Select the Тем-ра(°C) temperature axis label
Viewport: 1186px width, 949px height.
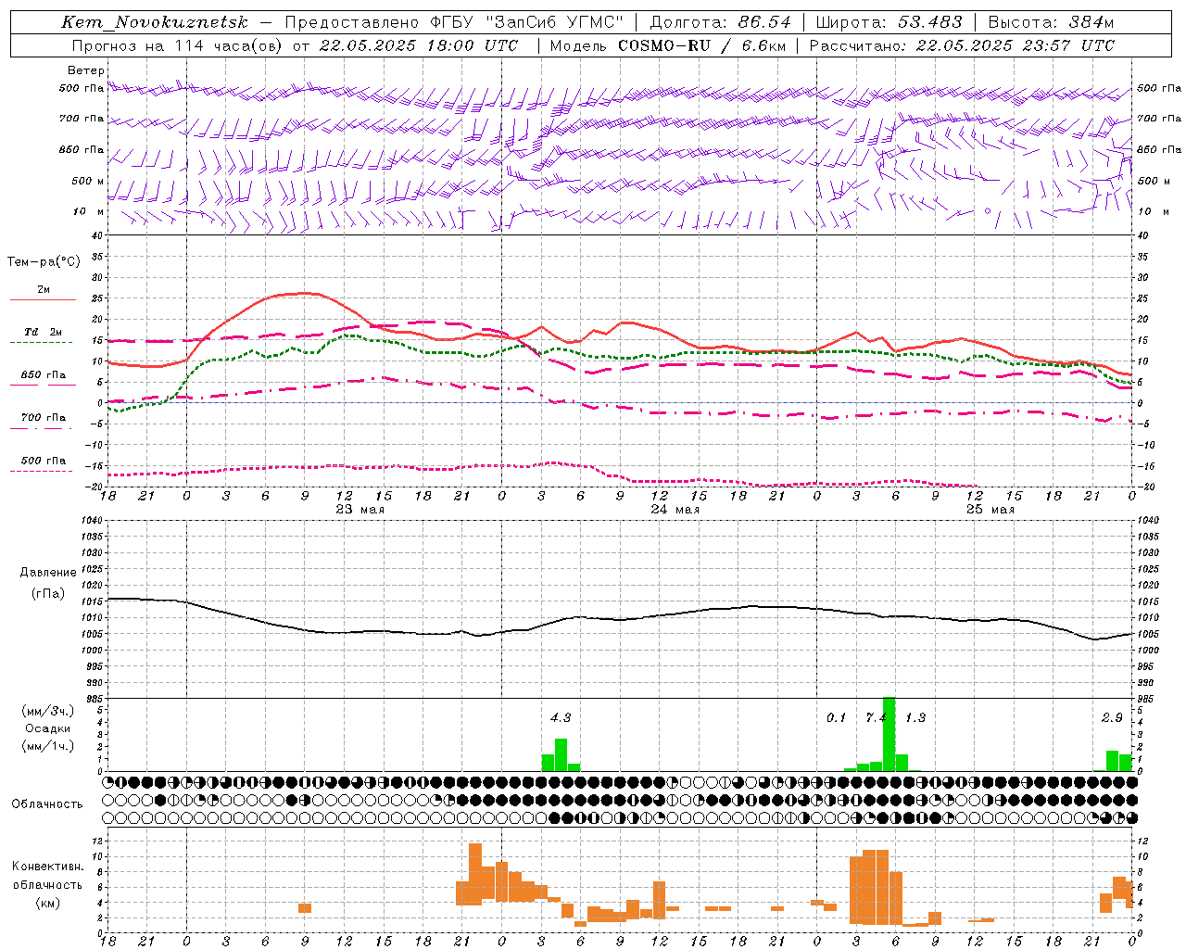(44, 262)
